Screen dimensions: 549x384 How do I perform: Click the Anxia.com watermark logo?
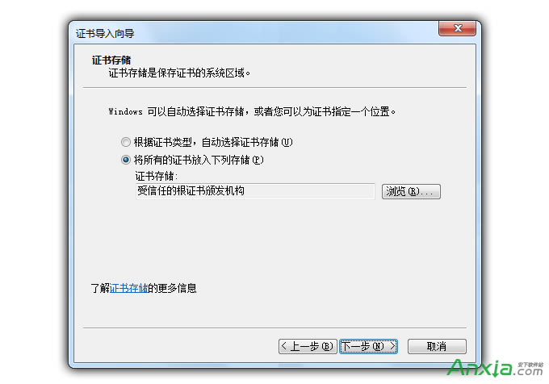[495, 368]
